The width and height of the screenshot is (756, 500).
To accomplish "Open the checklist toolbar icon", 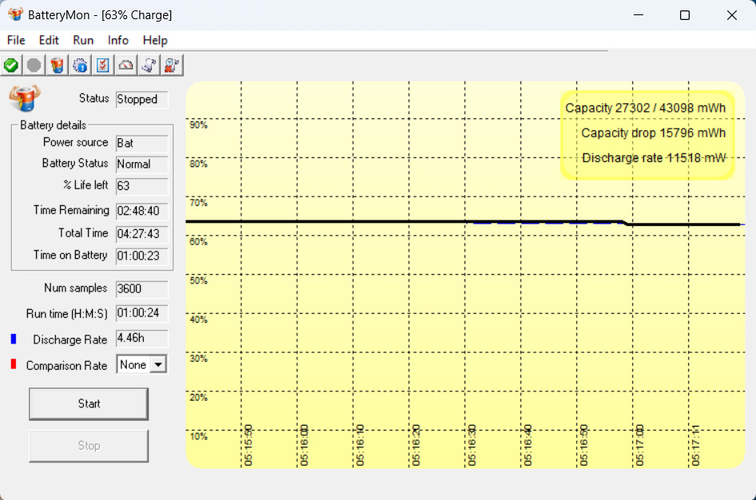I will (104, 65).
